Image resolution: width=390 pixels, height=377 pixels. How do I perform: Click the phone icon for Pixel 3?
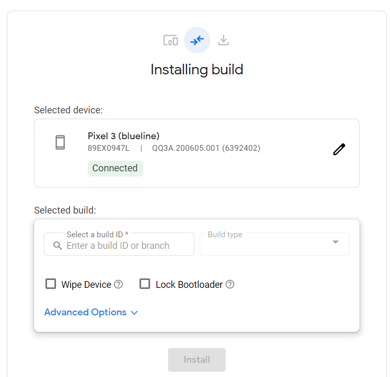point(60,142)
